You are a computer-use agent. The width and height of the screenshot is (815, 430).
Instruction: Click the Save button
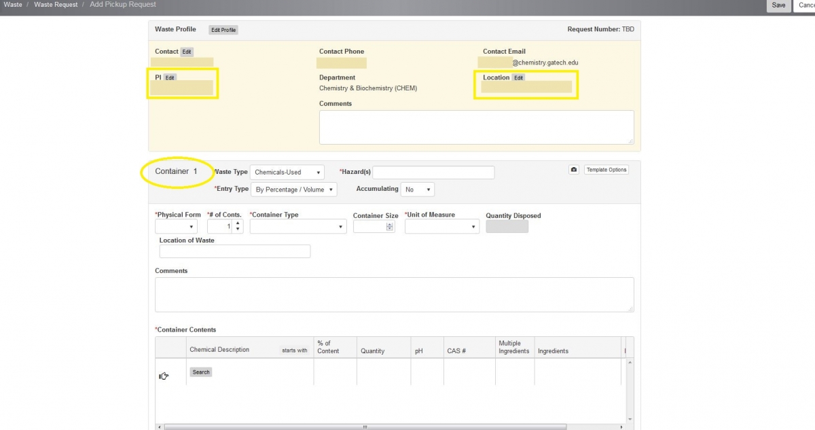tap(778, 5)
